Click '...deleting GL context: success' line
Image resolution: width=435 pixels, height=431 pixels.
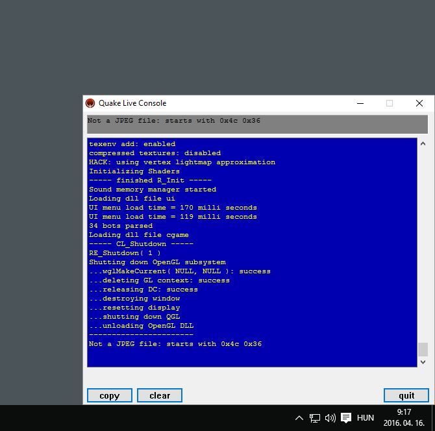tap(159, 280)
